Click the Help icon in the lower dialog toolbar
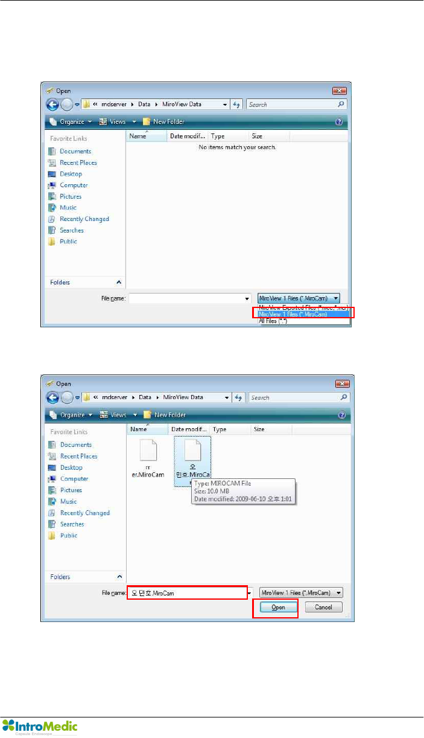This screenshot has height=738, width=424. pos(343,416)
